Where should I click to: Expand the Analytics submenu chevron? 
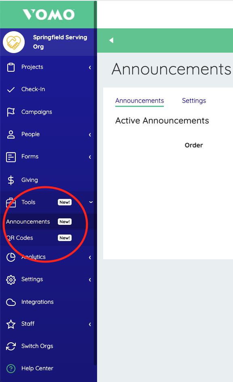(x=90, y=257)
